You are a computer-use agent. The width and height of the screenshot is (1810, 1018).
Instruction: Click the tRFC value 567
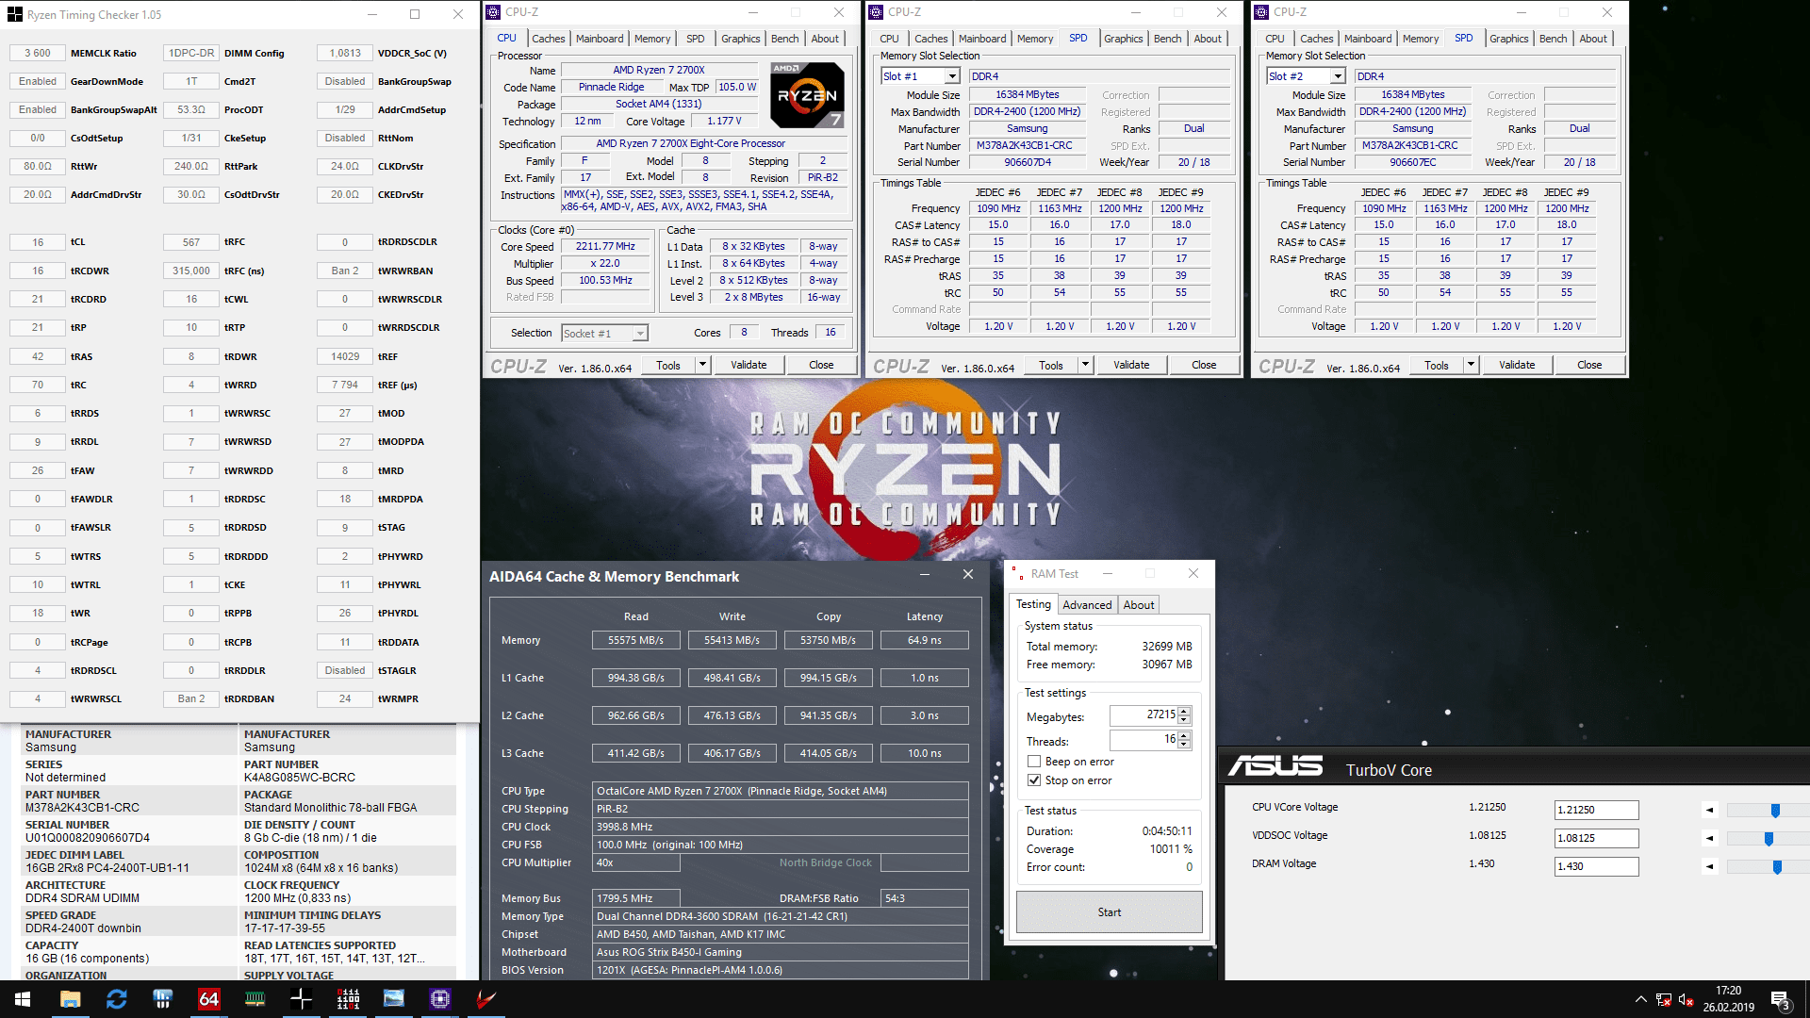coord(191,242)
